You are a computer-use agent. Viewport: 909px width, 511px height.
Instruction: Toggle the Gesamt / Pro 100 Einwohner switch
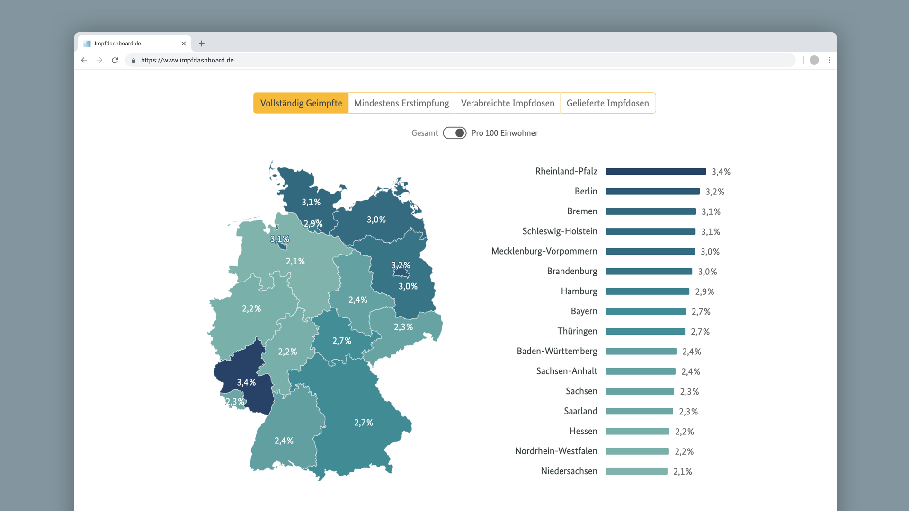point(454,133)
